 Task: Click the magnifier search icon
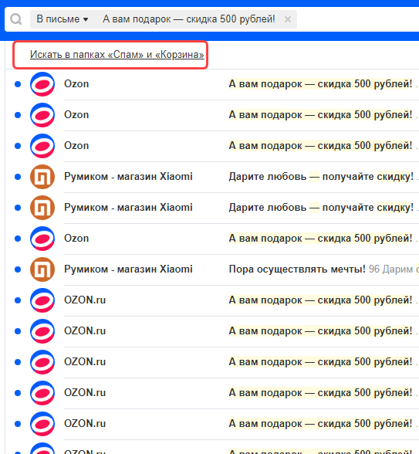pyautogui.click(x=16, y=19)
